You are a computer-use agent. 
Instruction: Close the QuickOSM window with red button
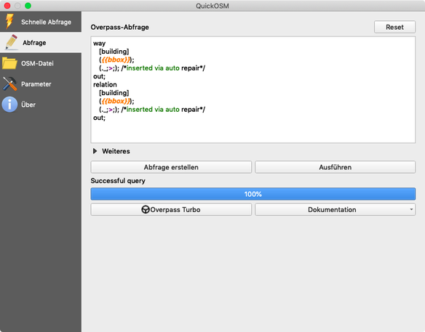pos(7,5)
